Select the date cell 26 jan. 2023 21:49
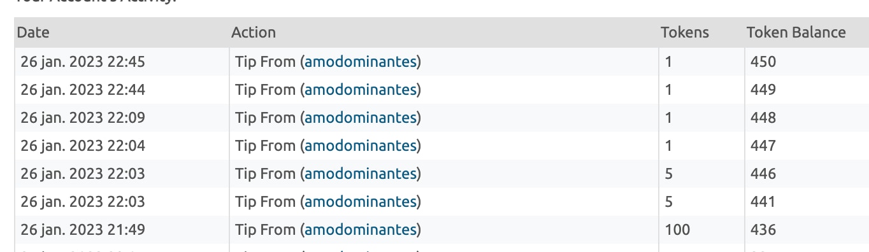The height and width of the screenshot is (252, 869). tap(83, 230)
